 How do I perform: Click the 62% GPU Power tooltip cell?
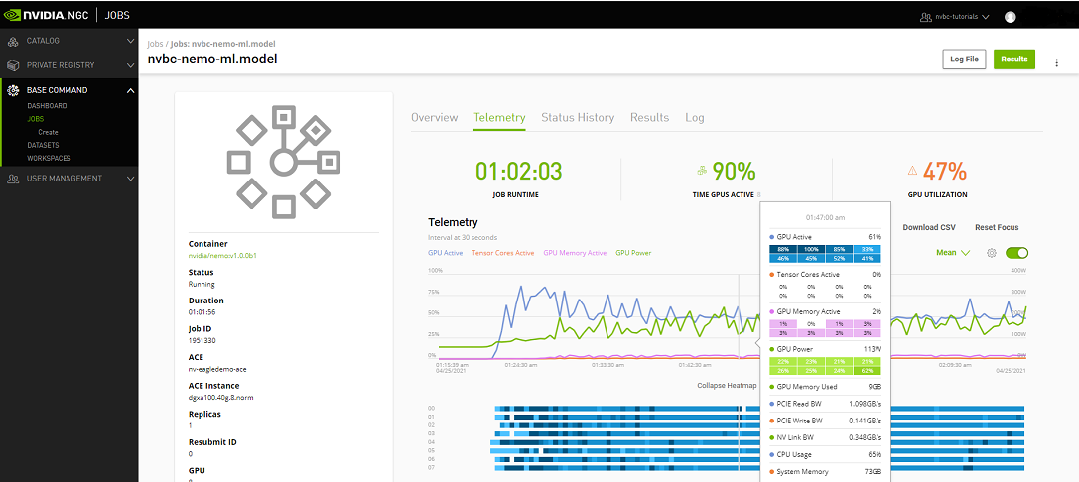coord(867,372)
